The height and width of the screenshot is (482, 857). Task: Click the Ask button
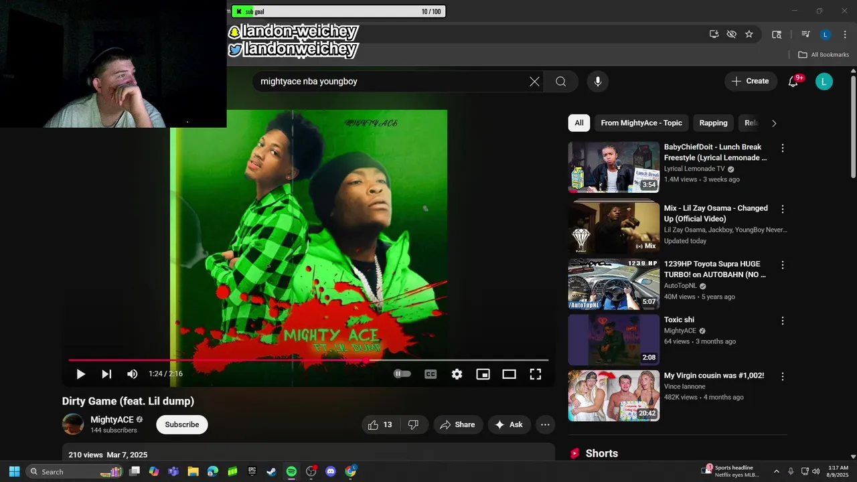coord(509,424)
